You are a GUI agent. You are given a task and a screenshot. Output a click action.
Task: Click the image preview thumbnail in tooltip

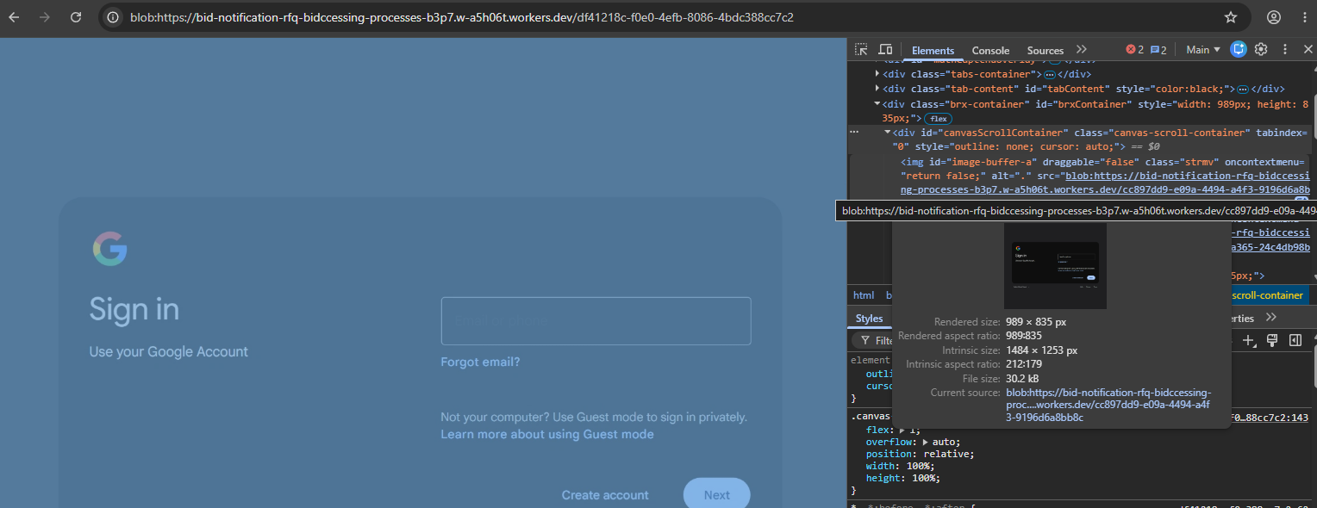(1055, 265)
